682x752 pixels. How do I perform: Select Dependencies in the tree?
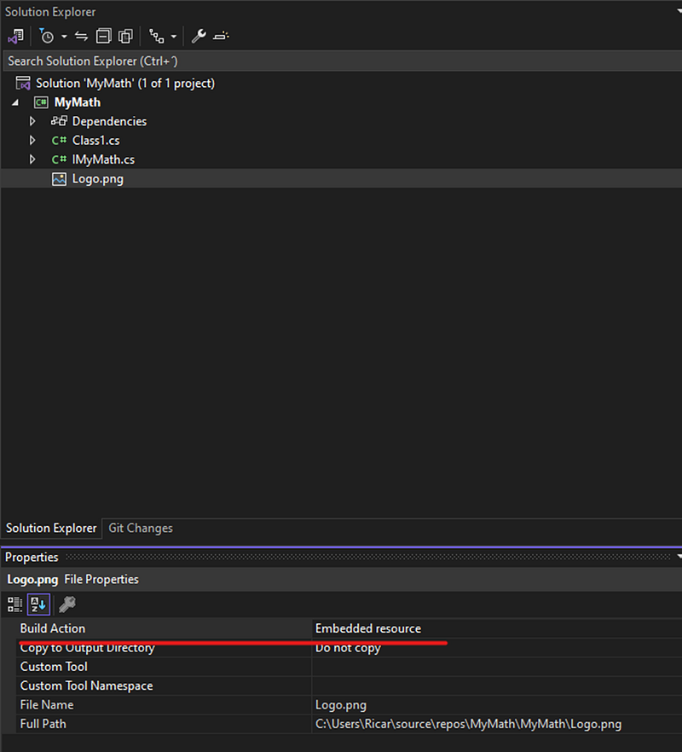(x=109, y=121)
